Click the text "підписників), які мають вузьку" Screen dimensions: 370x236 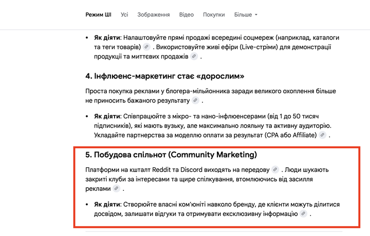[x=139, y=126]
